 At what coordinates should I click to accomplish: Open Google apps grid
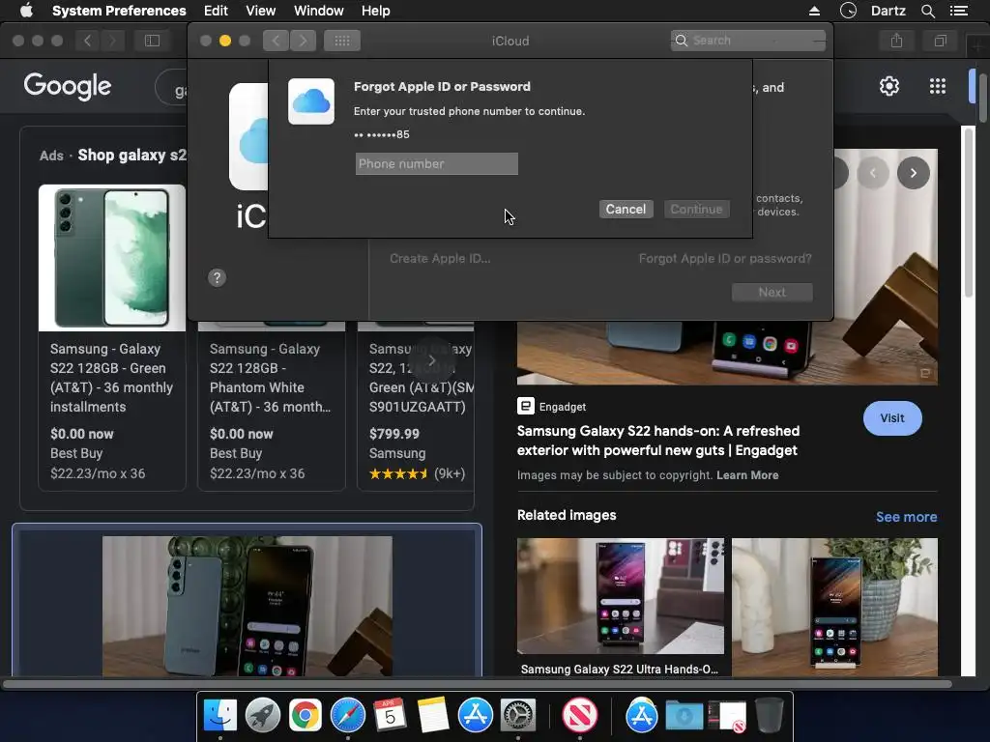[x=938, y=86]
